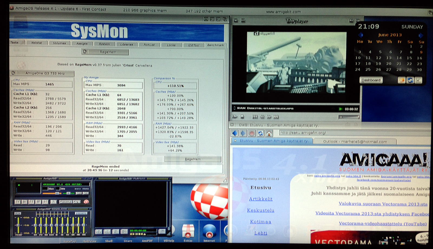Open the RageMem benchmark selector dropdown
Image resolution: width=433 pixels, height=249 pixels.
click(105, 52)
